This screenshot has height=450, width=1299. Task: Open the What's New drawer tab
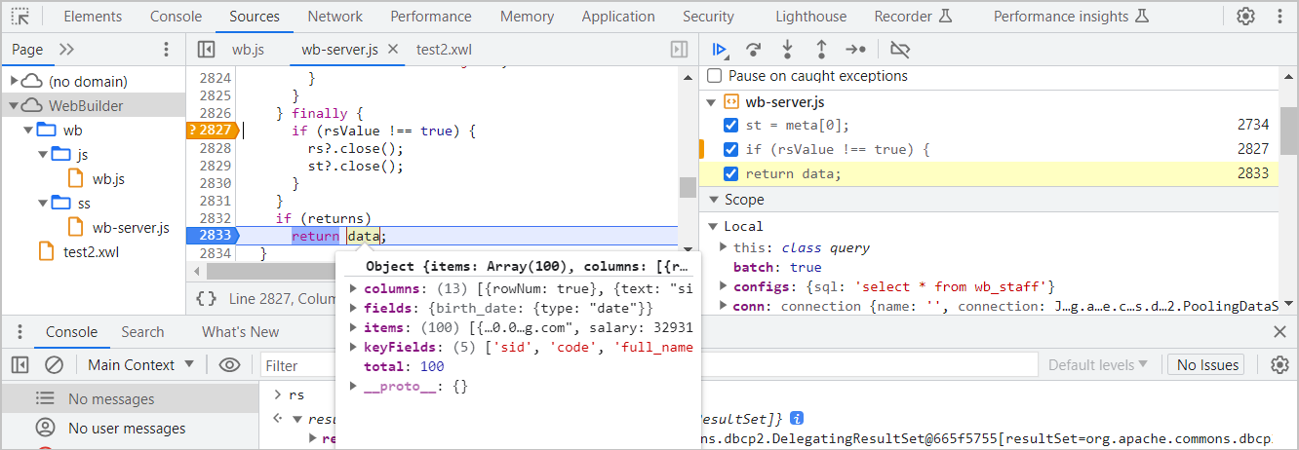pos(241,332)
